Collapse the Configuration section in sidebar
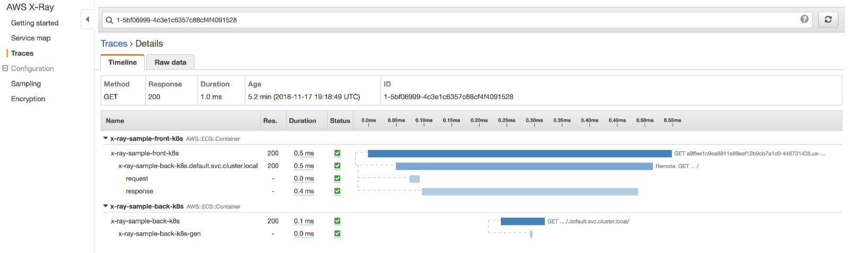This screenshot has height=253, width=848. 5,68
